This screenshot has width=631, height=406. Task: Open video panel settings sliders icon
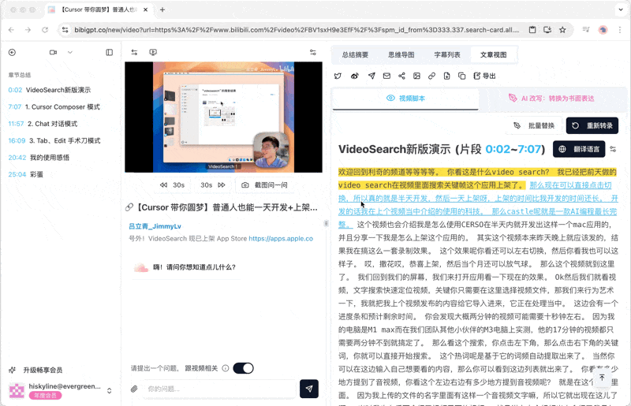pyautogui.click(x=313, y=52)
